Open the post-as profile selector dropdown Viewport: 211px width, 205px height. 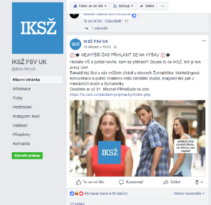point(199,182)
